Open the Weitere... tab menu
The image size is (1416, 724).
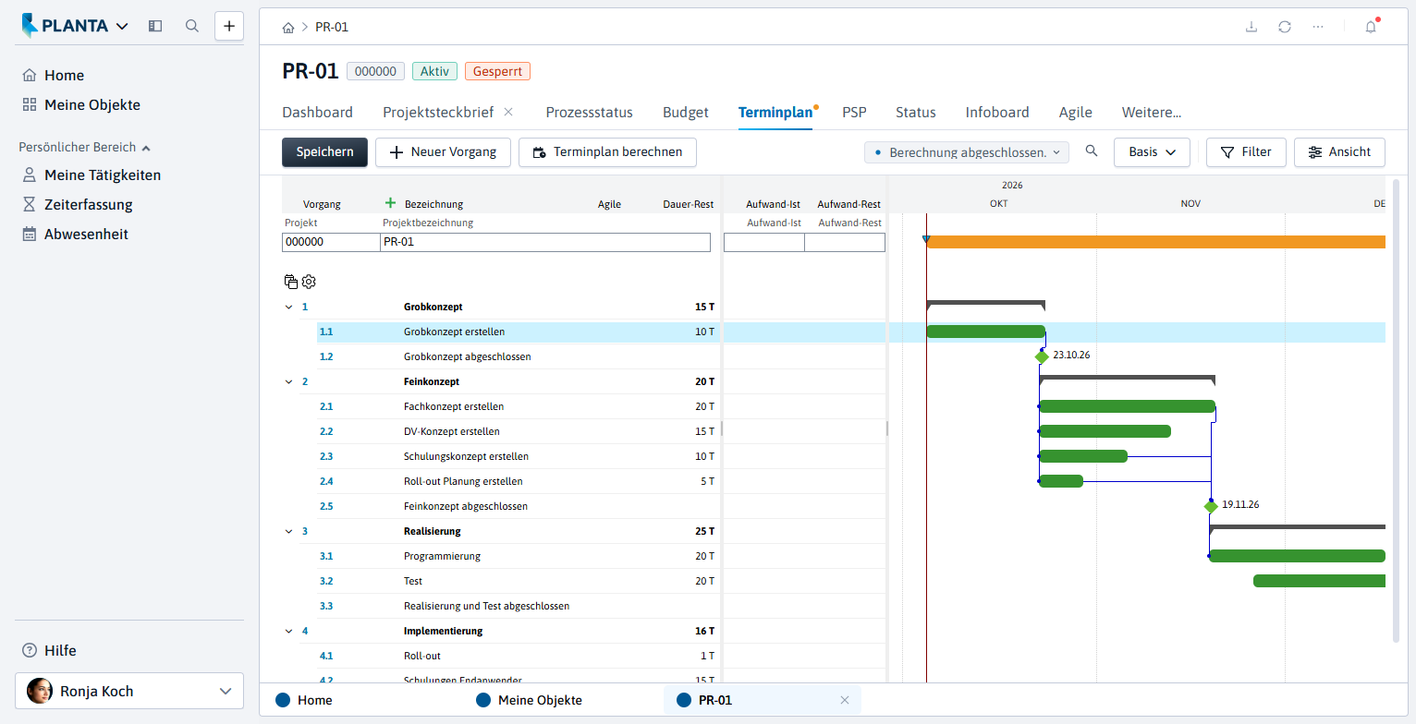(x=1151, y=113)
